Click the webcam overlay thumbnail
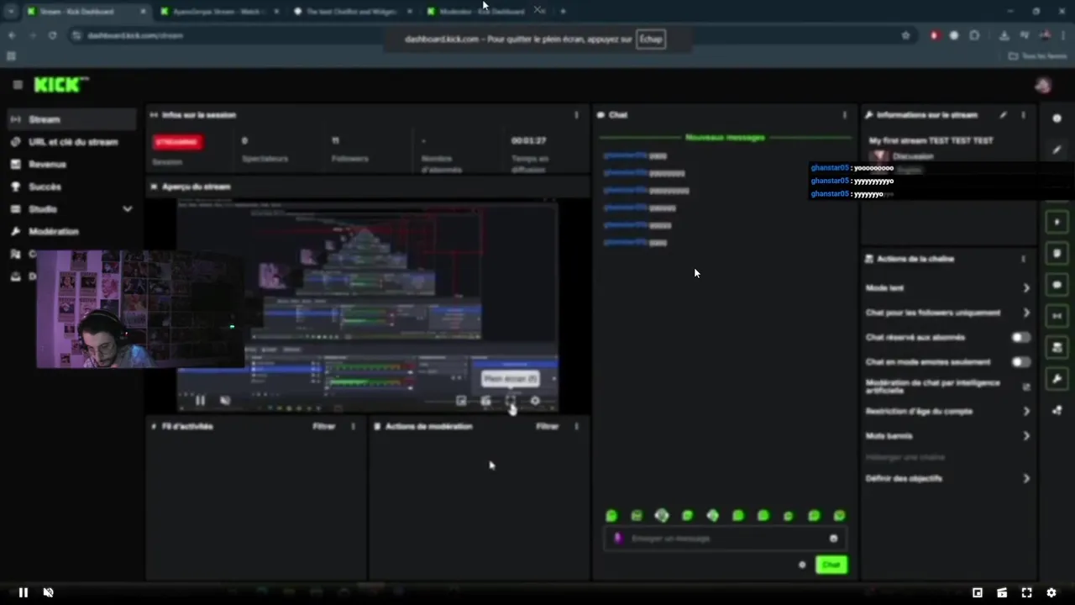Viewport: 1075px width, 605px height. point(139,309)
